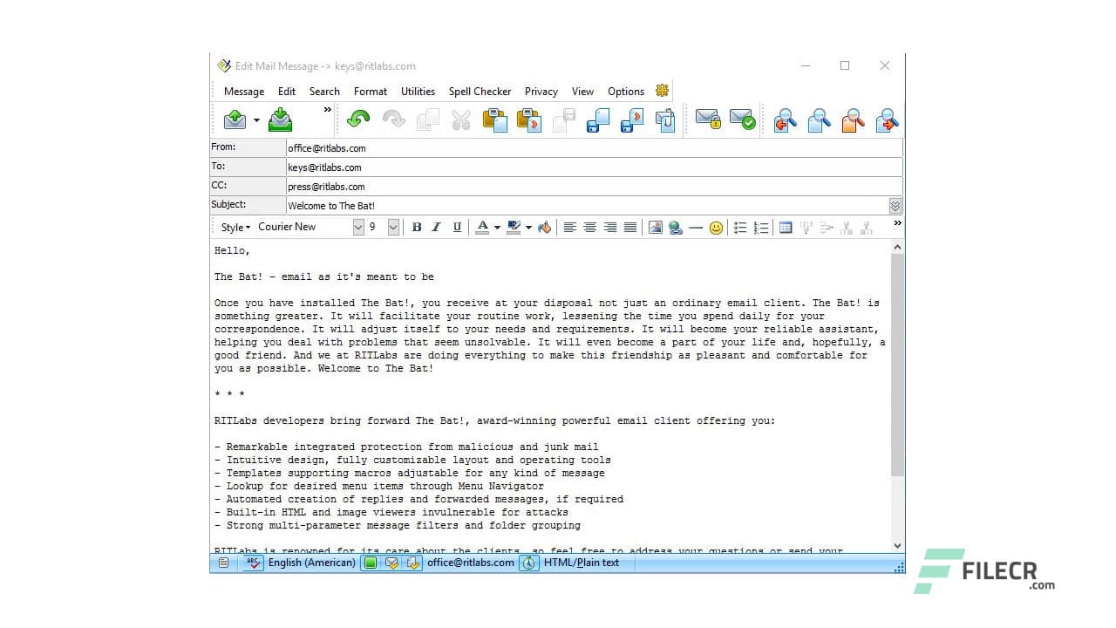
Task: Toggle Underline formatting
Action: (x=456, y=227)
